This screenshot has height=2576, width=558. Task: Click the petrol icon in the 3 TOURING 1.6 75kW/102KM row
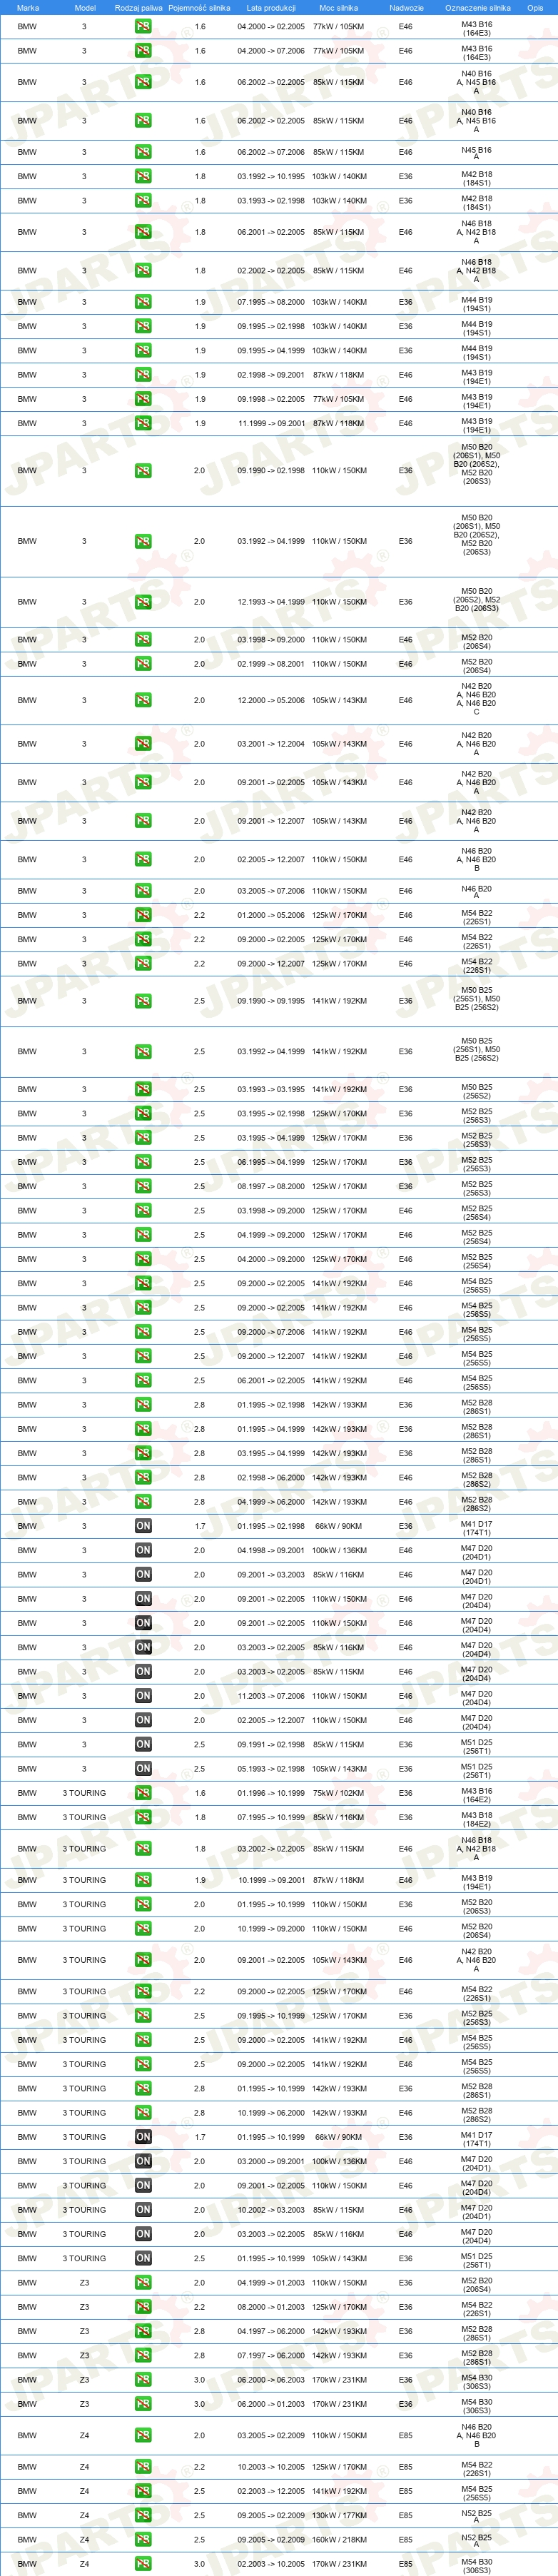143,1793
